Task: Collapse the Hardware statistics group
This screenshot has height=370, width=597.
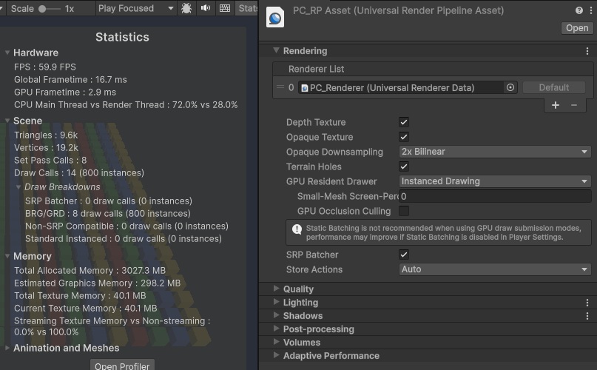Action: (7, 53)
